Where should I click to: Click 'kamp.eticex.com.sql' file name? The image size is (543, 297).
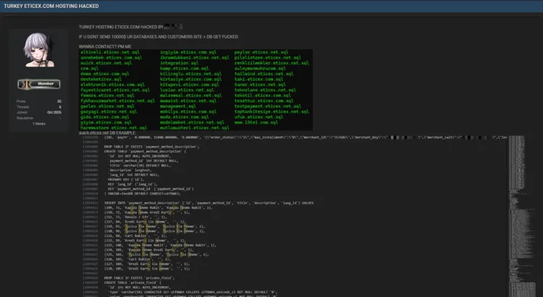184,69
